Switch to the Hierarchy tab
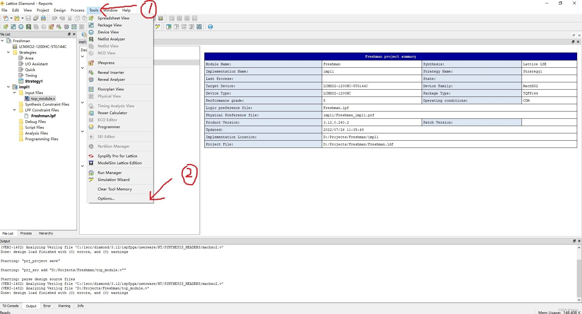The height and width of the screenshot is (314, 582). (46, 233)
